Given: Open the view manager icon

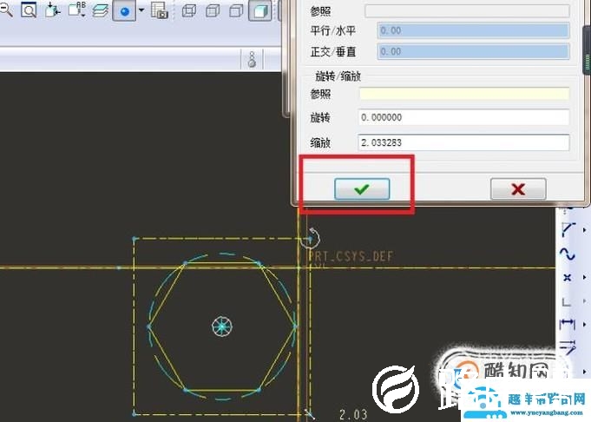Looking at the screenshot, I should tap(159, 10).
